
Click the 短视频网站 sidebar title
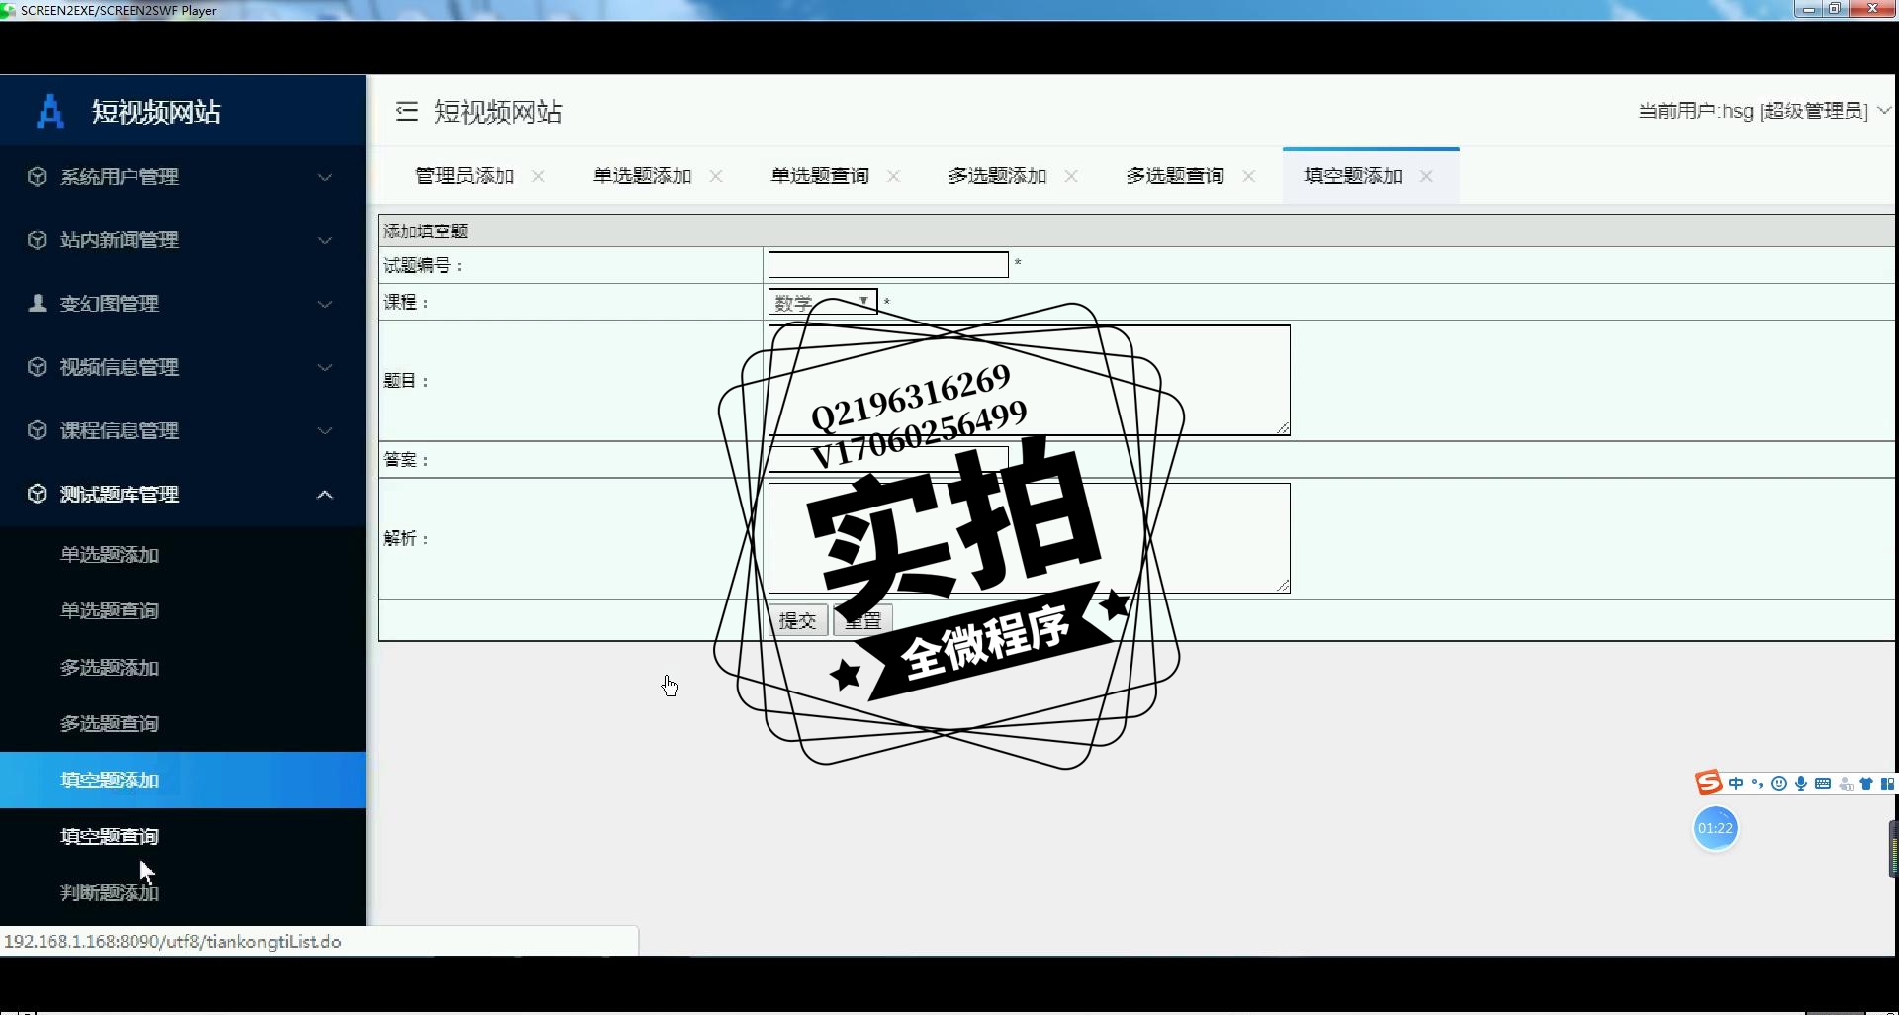point(156,112)
